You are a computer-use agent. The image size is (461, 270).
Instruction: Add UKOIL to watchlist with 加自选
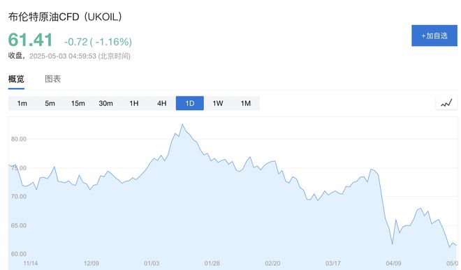[434, 36]
